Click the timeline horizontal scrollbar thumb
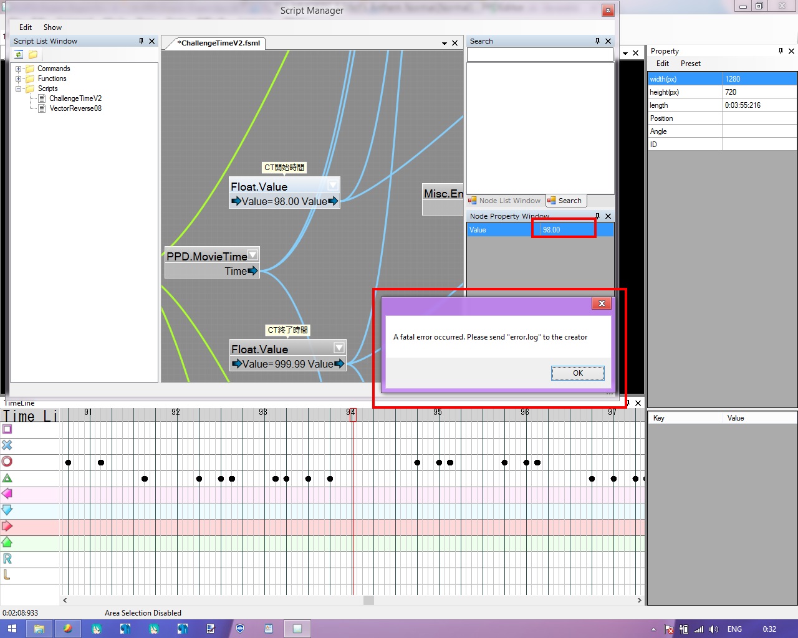798x638 pixels. pyautogui.click(x=368, y=601)
